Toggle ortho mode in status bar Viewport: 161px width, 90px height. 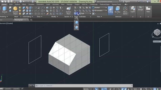tap(99, 89)
